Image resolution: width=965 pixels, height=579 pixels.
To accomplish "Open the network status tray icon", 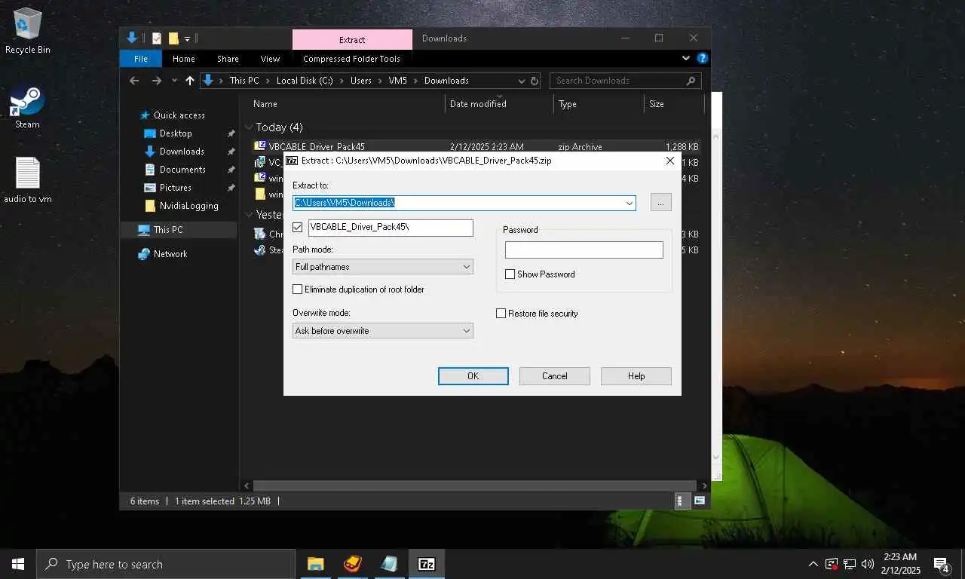I will coord(850,564).
